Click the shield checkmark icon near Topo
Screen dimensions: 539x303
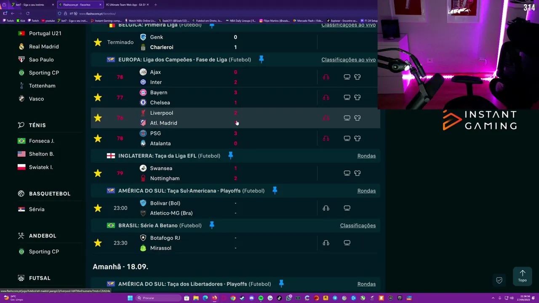(499, 280)
